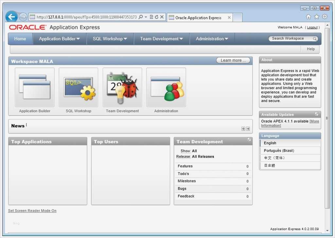Click the Bugs row in Team Development

point(213,189)
